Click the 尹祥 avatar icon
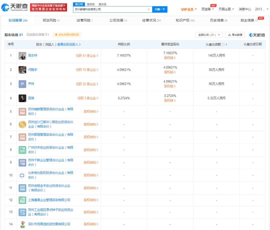270x230 pixels. (x=22, y=84)
